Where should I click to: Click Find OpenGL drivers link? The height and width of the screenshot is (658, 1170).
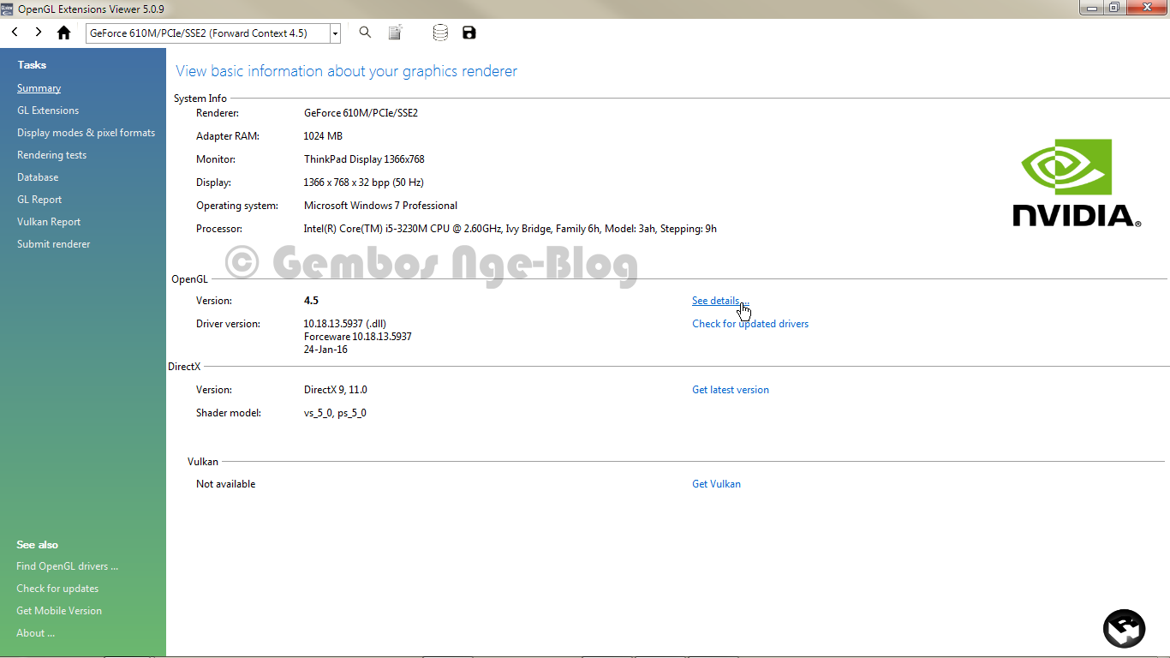click(67, 566)
